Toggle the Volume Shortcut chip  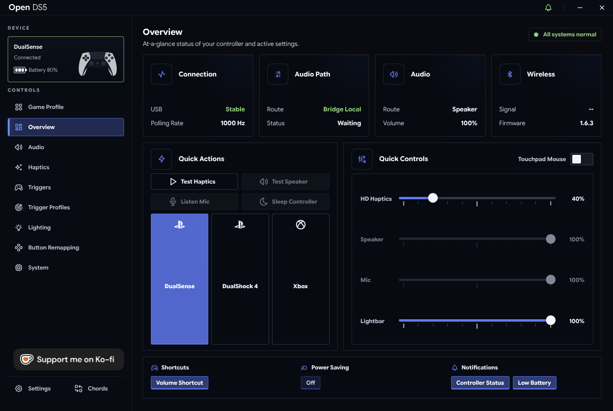tap(180, 383)
